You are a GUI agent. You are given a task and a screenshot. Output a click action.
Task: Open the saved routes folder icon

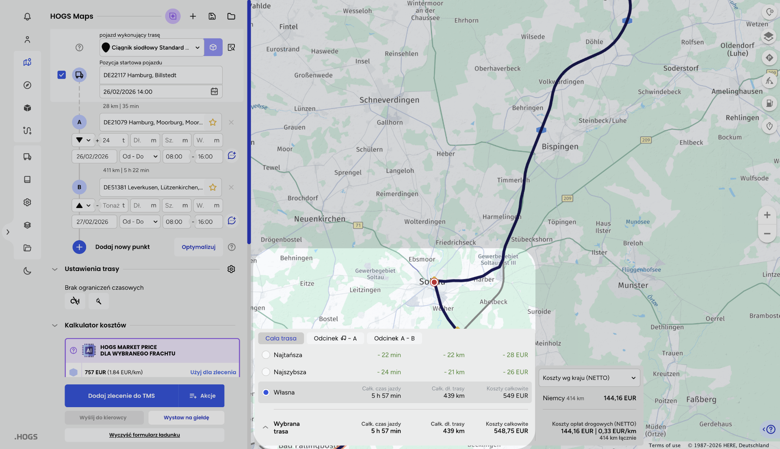pos(231,16)
